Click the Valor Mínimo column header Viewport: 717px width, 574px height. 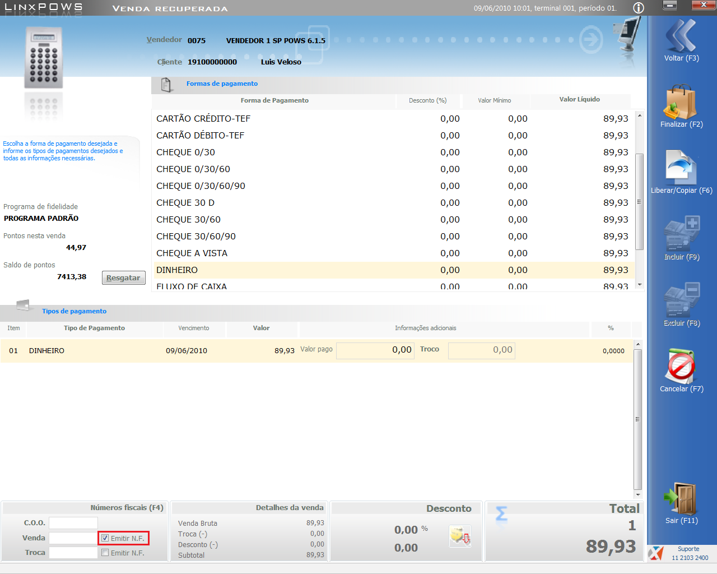click(x=495, y=100)
